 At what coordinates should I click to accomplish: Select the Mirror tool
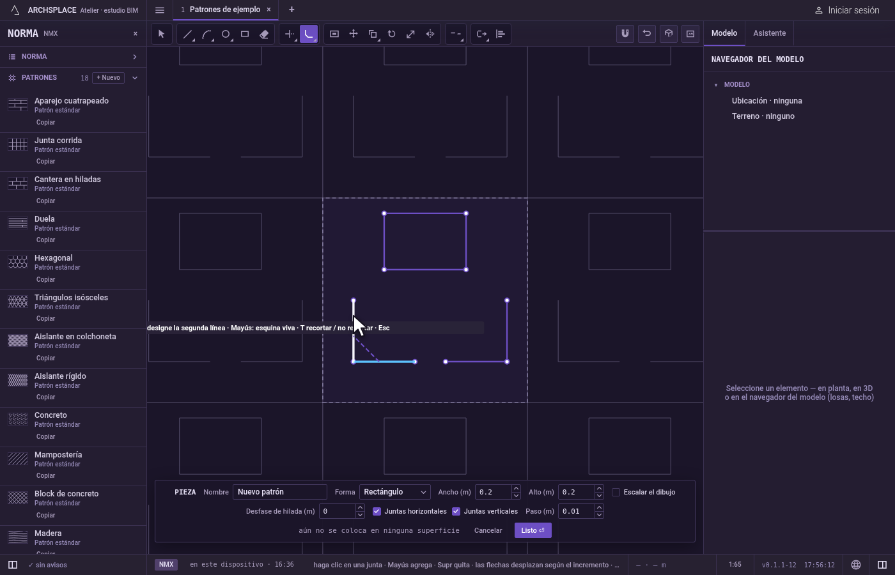click(x=430, y=34)
